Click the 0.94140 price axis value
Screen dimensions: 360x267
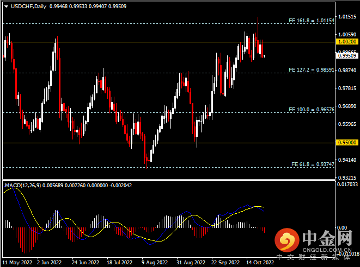point(347,160)
